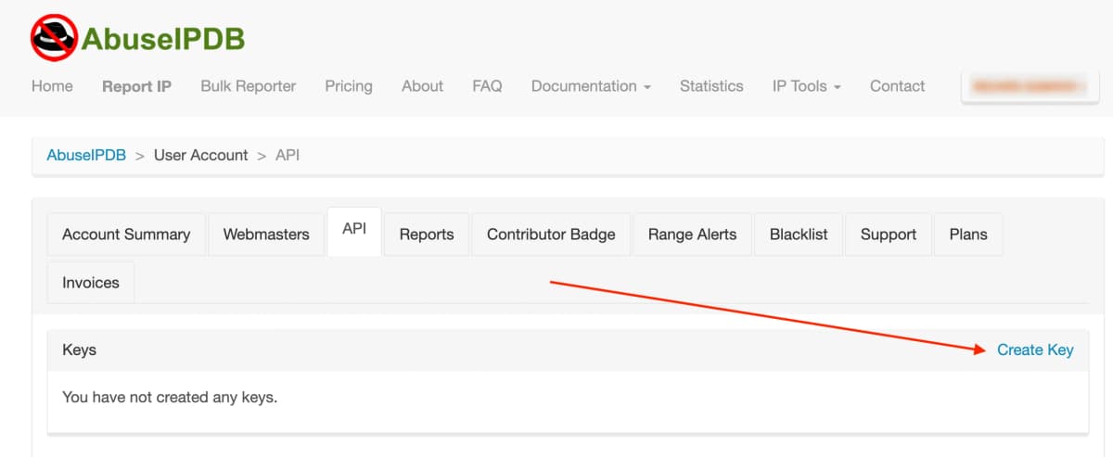Viewport: 1113px width, 457px height.
Task: Expand the IP Tools dropdown
Action: click(806, 86)
